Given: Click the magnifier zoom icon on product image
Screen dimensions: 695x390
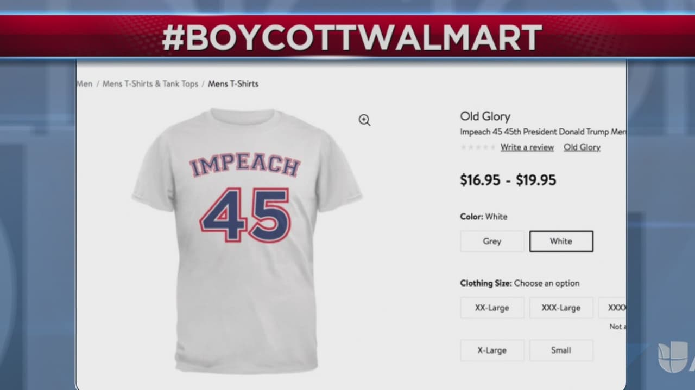Looking at the screenshot, I should point(364,120).
